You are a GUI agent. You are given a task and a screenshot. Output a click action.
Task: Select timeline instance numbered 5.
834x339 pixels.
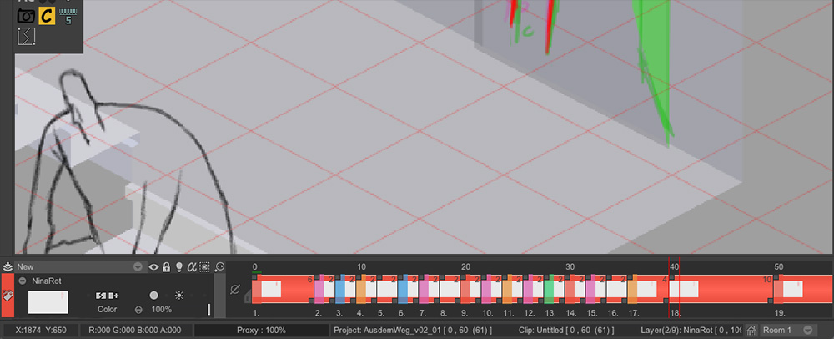click(387, 289)
